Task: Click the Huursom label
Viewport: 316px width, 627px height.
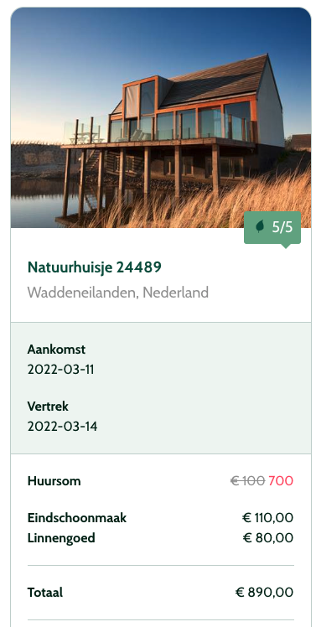Action: [54, 480]
